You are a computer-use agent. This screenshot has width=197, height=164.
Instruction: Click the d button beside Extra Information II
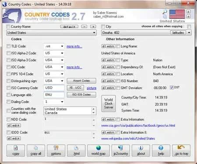[x=103, y=132]
